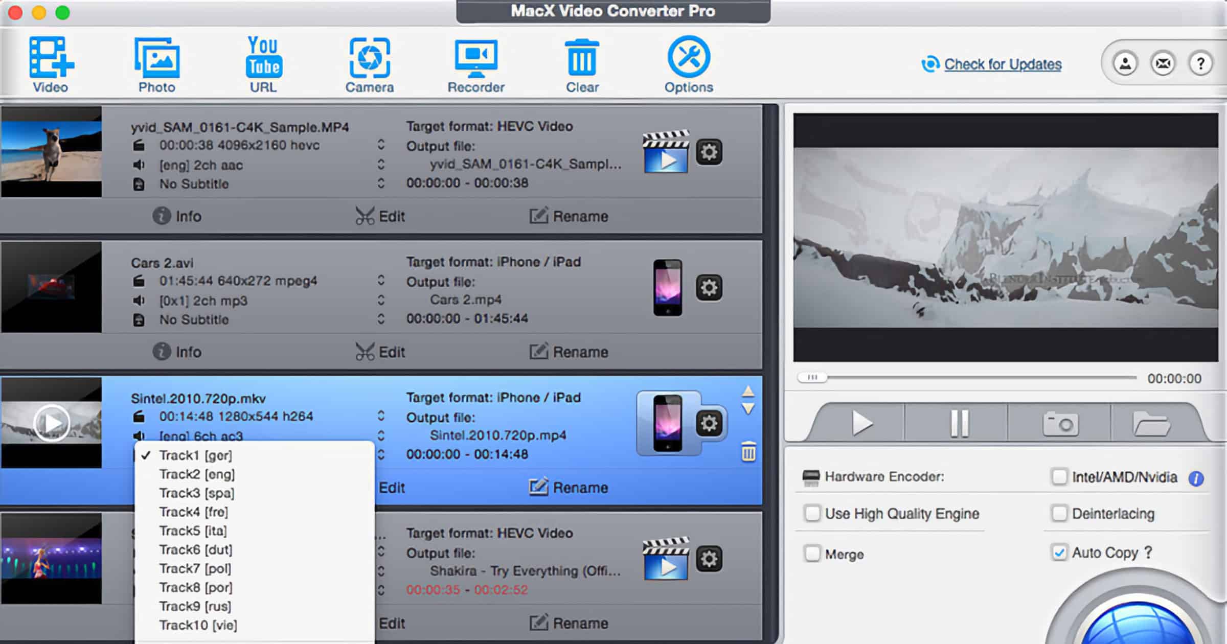This screenshot has height=644, width=1227.
Task: Pause the video preview
Action: coord(960,423)
